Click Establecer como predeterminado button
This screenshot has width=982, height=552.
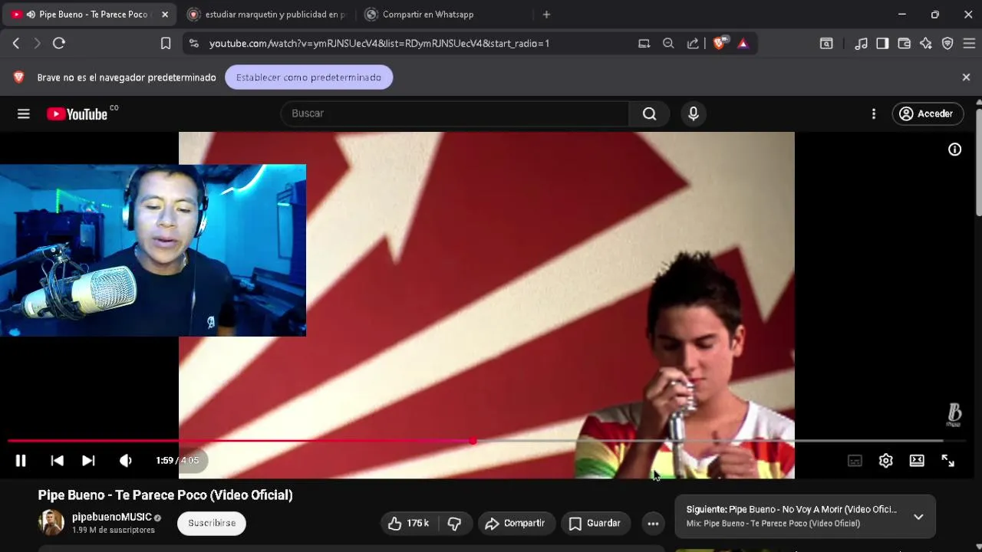[308, 77]
